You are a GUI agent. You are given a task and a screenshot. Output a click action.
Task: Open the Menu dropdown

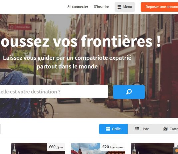click(125, 7)
